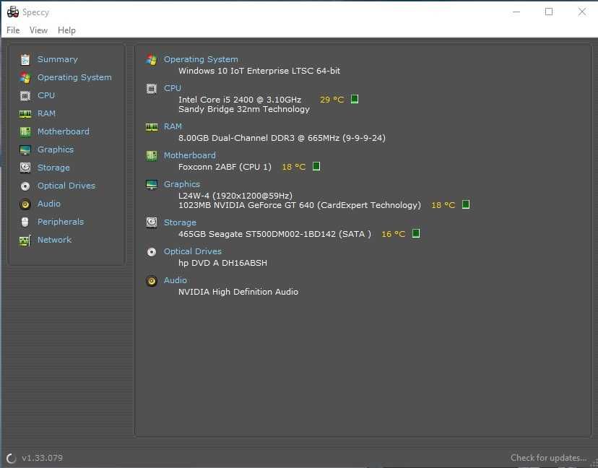Click the green storage temperature indicator

tap(416, 233)
